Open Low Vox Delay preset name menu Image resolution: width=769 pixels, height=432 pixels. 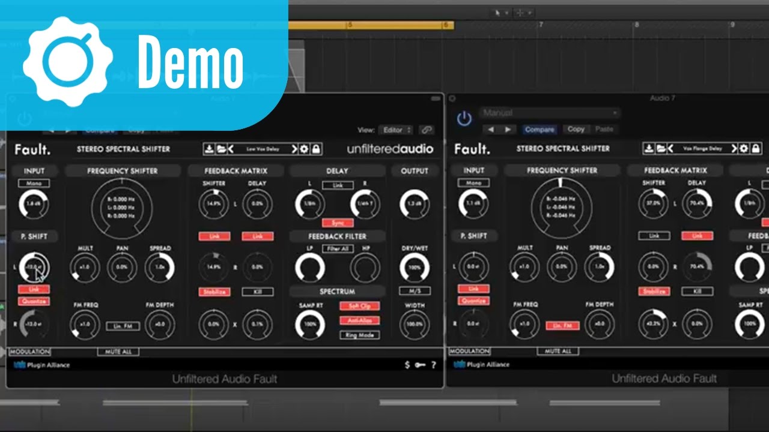click(x=263, y=149)
